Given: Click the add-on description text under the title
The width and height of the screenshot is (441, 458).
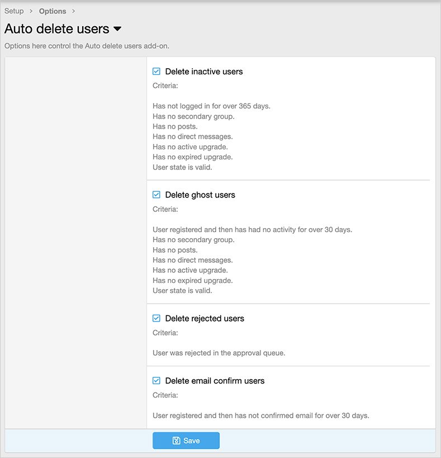Looking at the screenshot, I should pyautogui.click(x=87, y=46).
